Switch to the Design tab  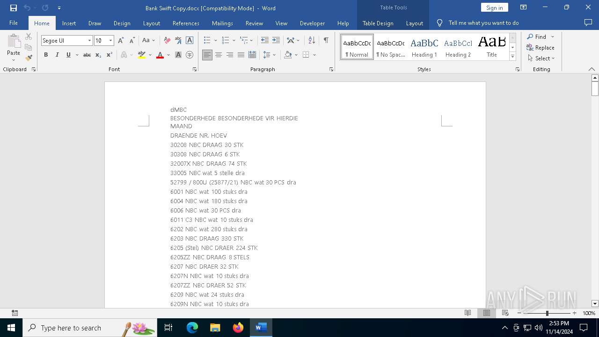122,23
